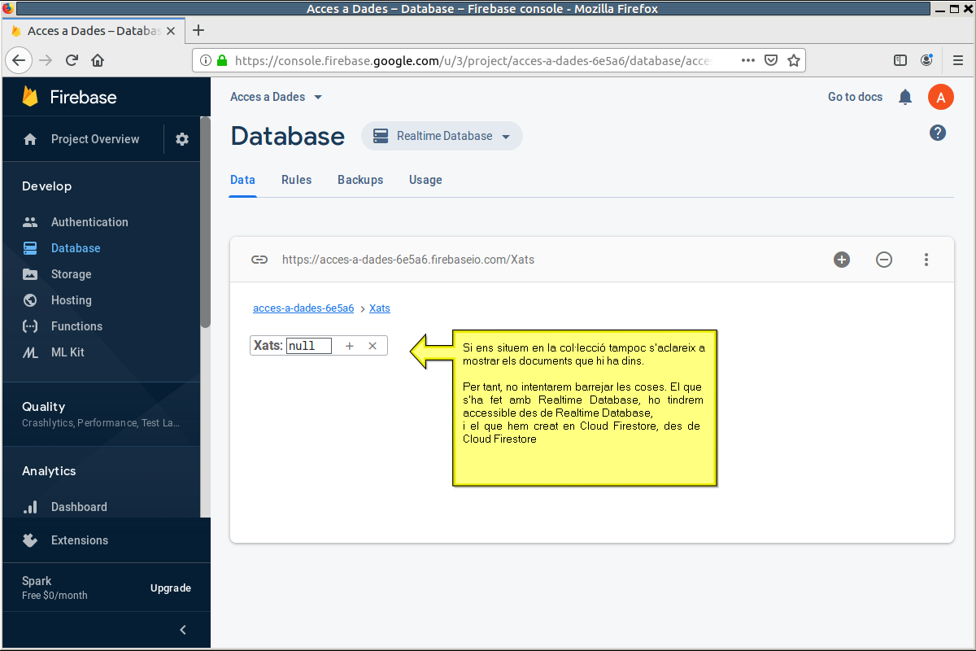Open Authentication in the sidebar
The height and width of the screenshot is (651, 976).
[x=89, y=222]
